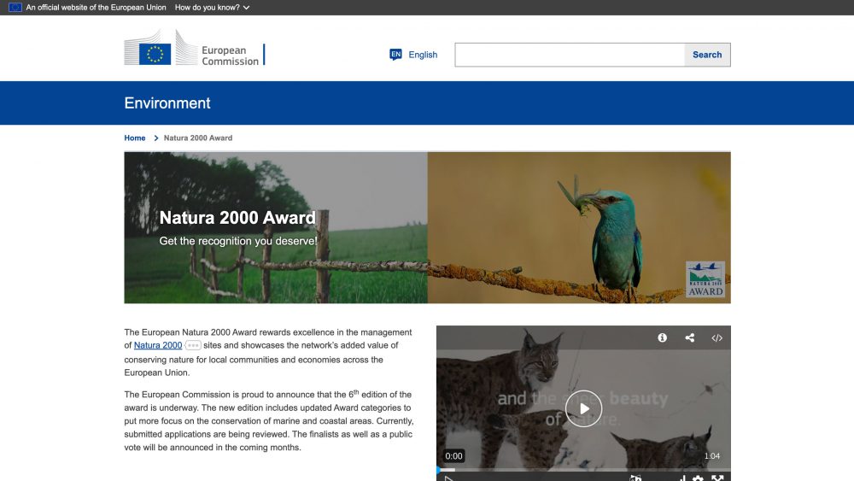Show video info with the 'i' icon
The height and width of the screenshot is (481, 854).
(663, 337)
